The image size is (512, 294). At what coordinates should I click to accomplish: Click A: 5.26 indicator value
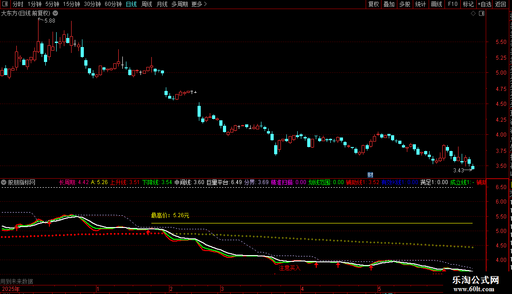pyautogui.click(x=99, y=183)
